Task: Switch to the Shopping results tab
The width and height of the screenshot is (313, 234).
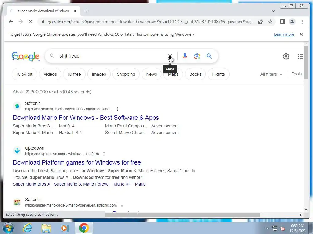Action: click(126, 74)
